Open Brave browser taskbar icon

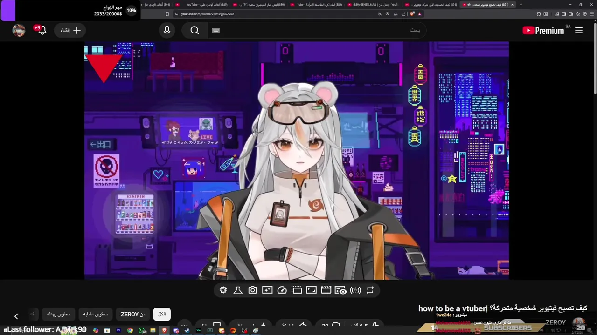pyautogui.click(x=164, y=330)
